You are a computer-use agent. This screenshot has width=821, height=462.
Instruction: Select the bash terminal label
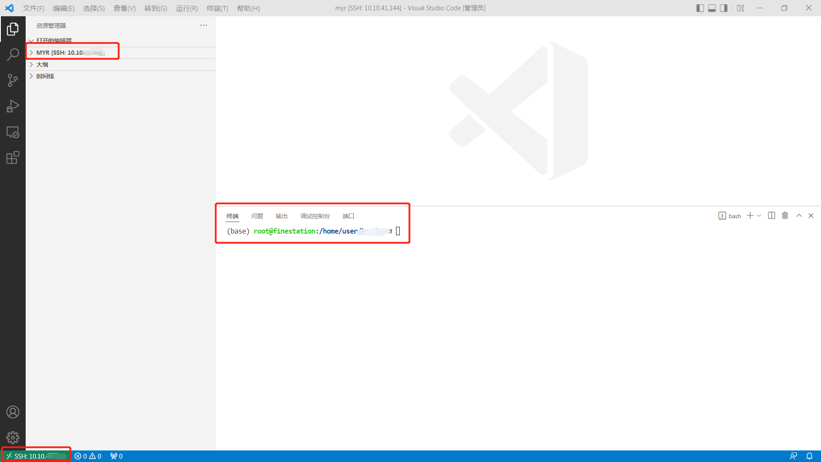coord(729,216)
